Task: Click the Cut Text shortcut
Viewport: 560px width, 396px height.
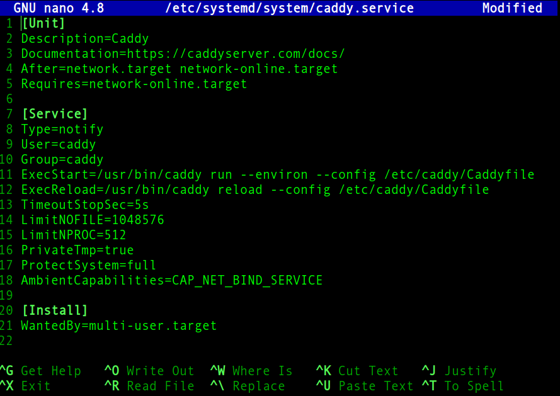Action: coord(369,371)
